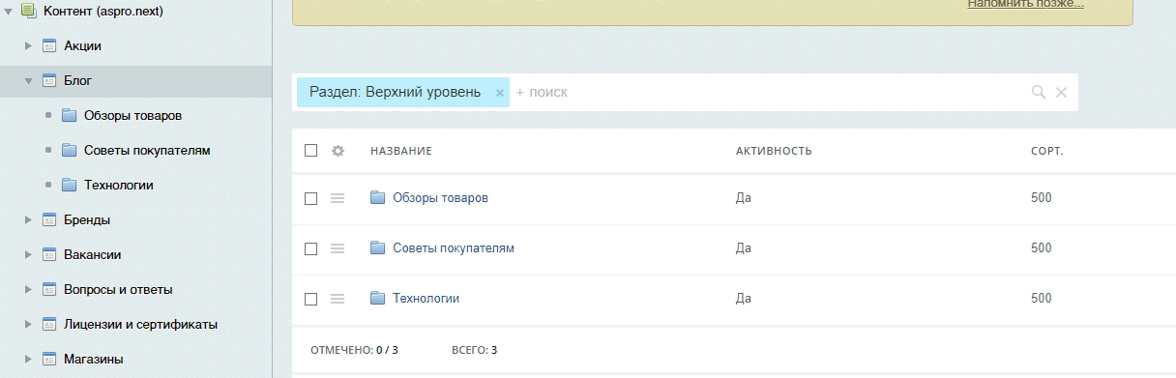Expand the Вопросы и ответы tree node
The image size is (1176, 378).
(29, 289)
